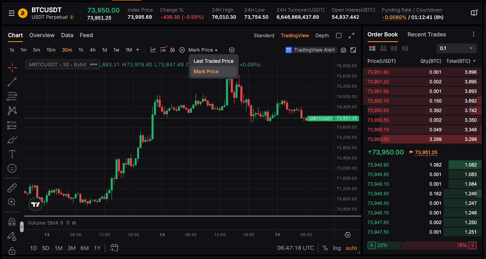Screen dimensions: 486x259
Task: Click the go-to-date calendar icon
Action: click(114, 248)
